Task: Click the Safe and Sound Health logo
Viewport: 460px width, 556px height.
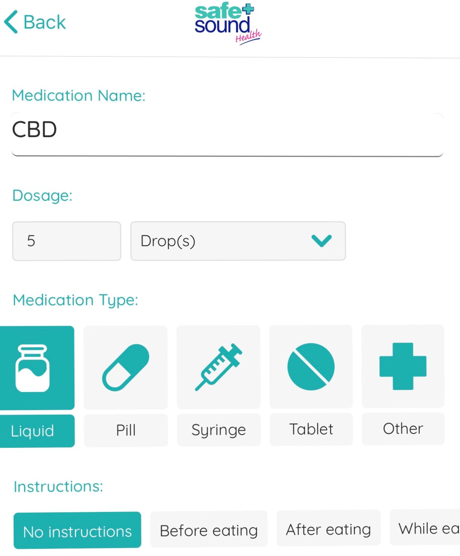Action: pyautogui.click(x=226, y=23)
